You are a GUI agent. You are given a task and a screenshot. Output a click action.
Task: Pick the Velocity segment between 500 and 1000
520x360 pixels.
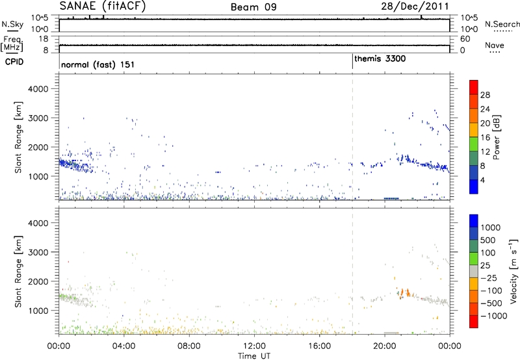(474, 233)
